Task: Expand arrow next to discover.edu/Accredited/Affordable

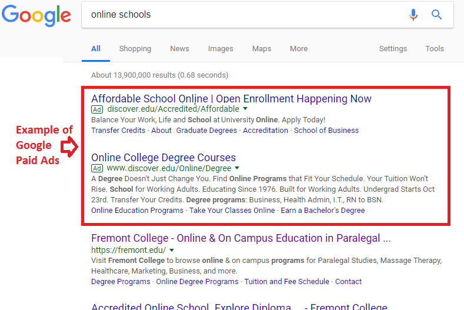Action: click(x=245, y=109)
